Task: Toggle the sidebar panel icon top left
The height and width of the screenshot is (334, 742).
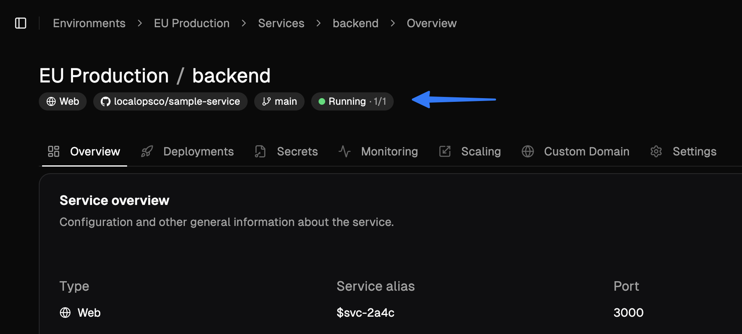Action: click(21, 23)
